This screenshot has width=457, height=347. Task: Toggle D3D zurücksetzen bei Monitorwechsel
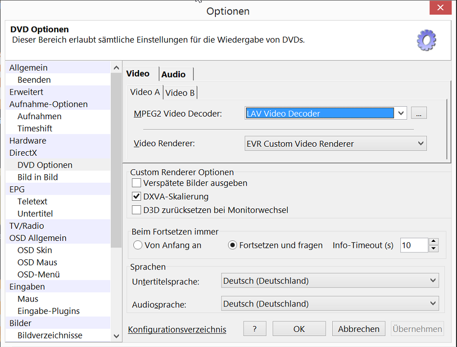[x=136, y=210]
